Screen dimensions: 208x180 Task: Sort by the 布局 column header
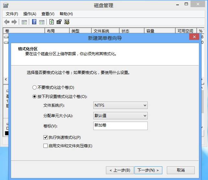57,31
